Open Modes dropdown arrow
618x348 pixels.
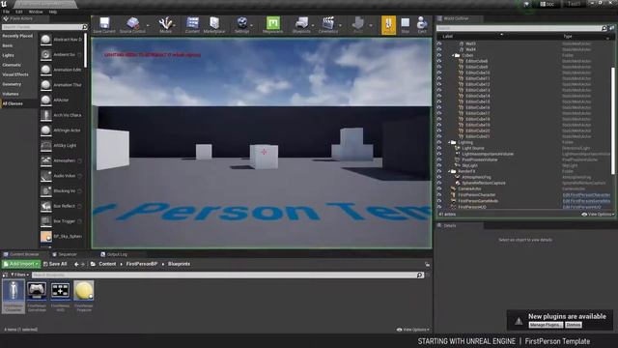[x=175, y=25]
